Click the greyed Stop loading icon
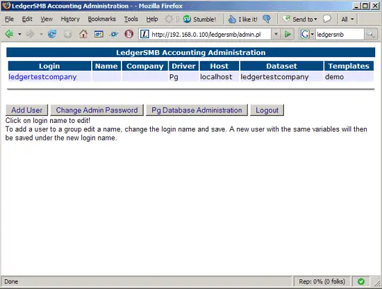 point(67,34)
